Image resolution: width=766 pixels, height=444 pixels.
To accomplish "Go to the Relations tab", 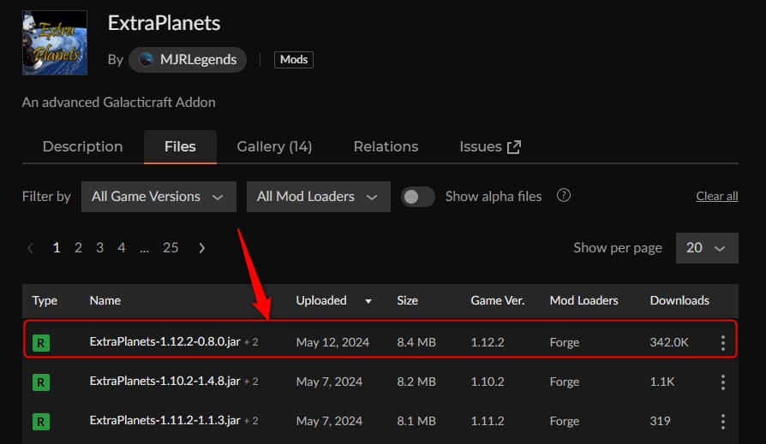I will (386, 147).
